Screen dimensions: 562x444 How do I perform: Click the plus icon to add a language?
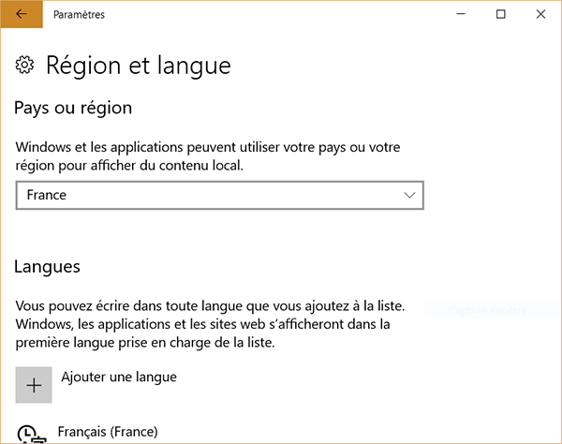pos(34,385)
